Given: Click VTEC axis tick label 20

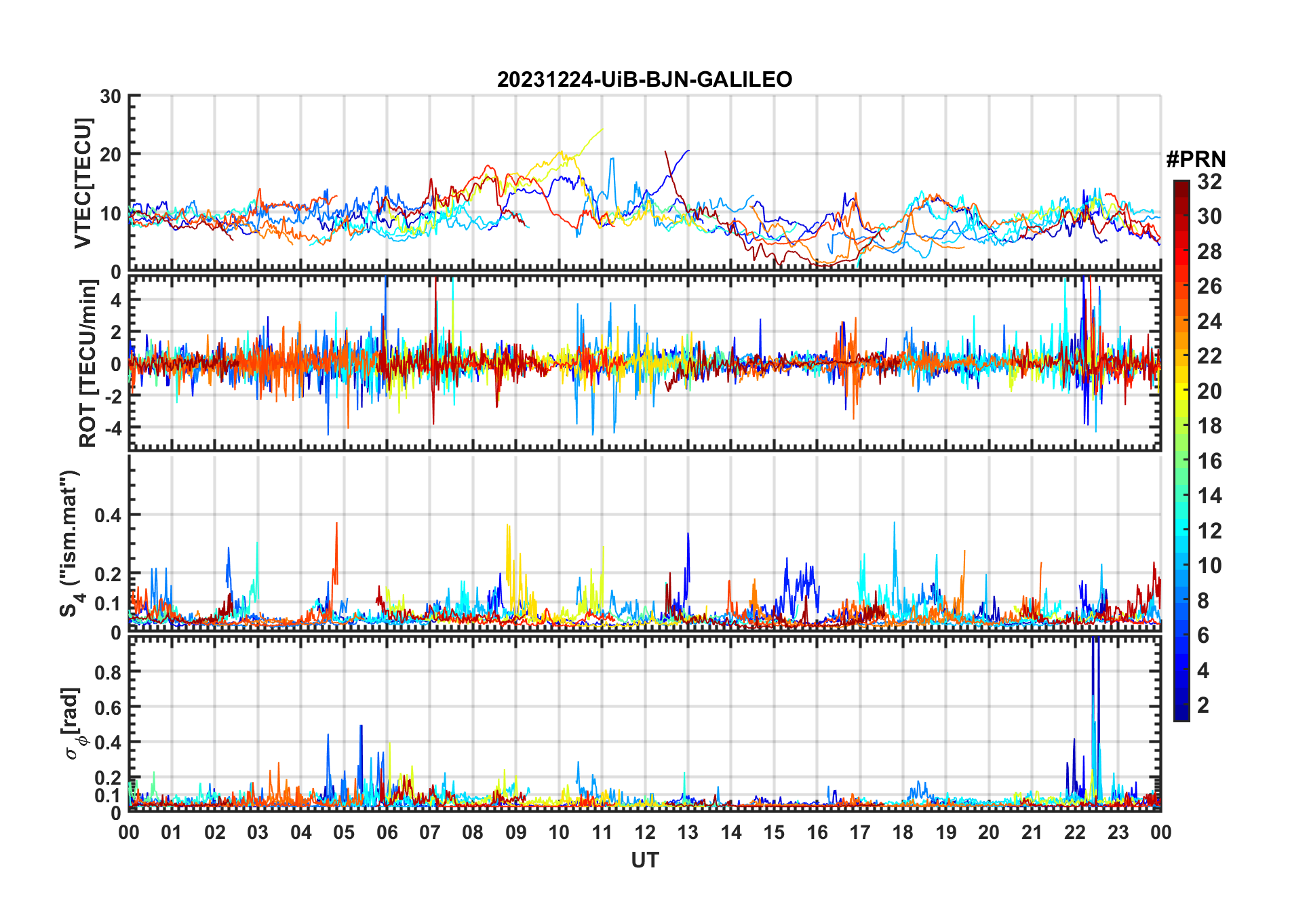Looking at the screenshot, I should (x=111, y=155).
